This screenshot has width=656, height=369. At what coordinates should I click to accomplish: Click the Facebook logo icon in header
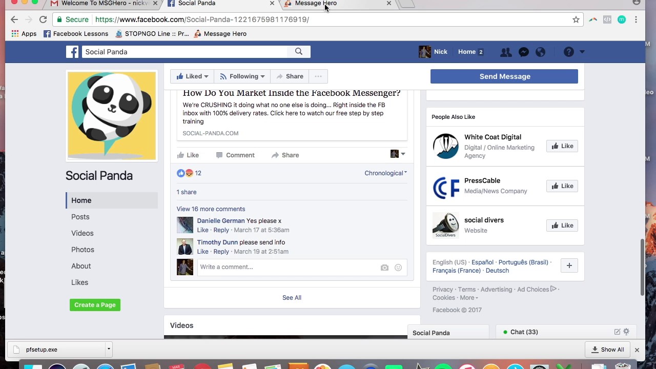(x=72, y=52)
